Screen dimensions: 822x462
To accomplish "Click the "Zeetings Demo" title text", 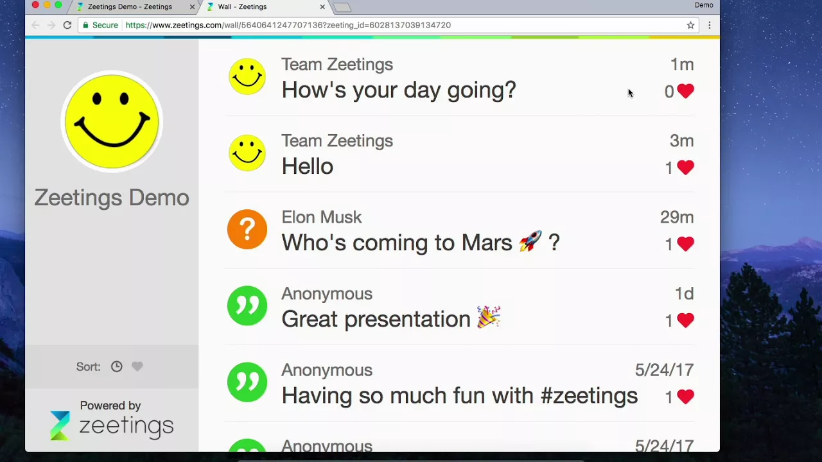I will [x=112, y=198].
